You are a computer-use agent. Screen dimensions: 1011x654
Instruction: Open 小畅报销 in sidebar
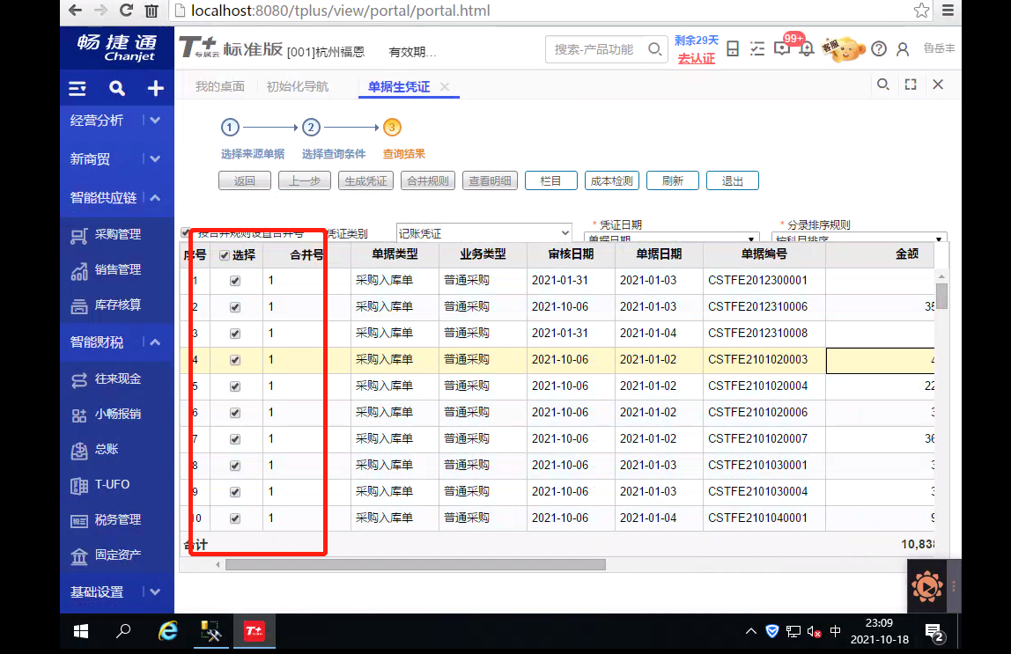pos(117,415)
